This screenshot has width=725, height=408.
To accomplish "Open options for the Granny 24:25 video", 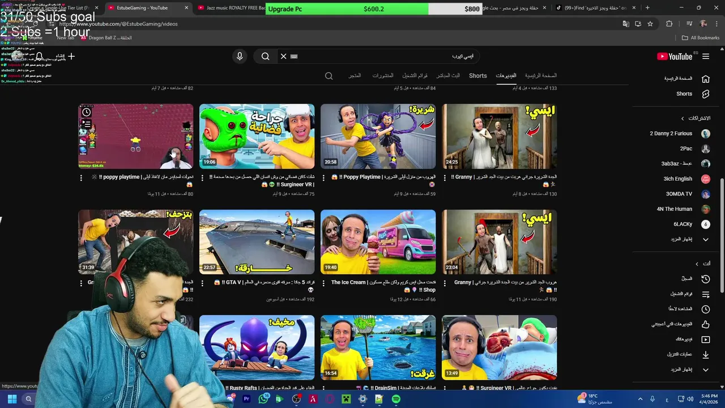I will click(445, 177).
